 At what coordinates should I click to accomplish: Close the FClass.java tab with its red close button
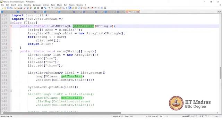click(x=138, y=12)
